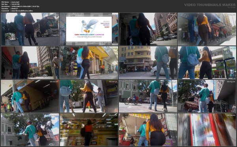Open the thumbnail showing a city bus
Screen dimensions: 237x147
coord(30,29)
